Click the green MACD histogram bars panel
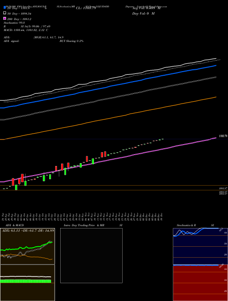 [27, 283]
